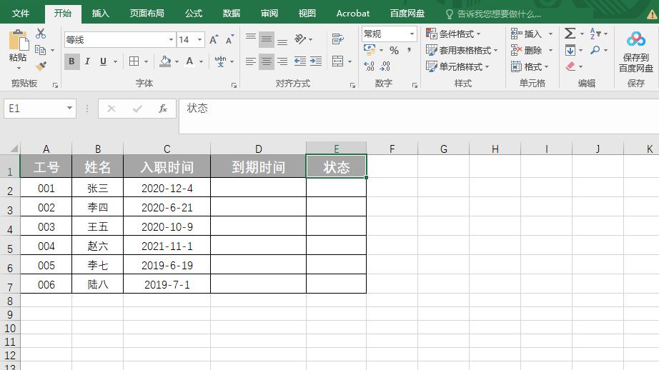Image resolution: width=659 pixels, height=370 pixels.
Task: Click Fill down arrow icon
Action: [570, 50]
